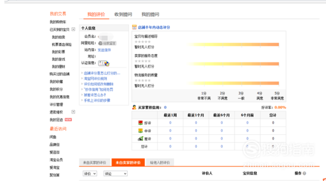Open the 被差评怎么办? link
Screen dimensions: 326x181
pos(95,95)
